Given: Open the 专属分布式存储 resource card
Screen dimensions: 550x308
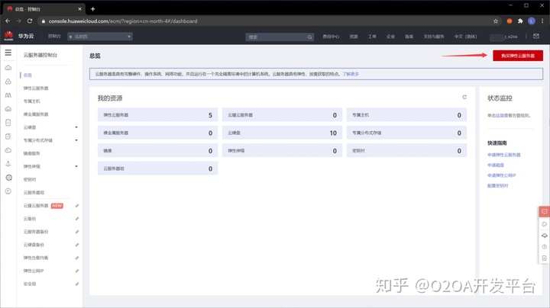Looking at the screenshot, I should pos(406,133).
